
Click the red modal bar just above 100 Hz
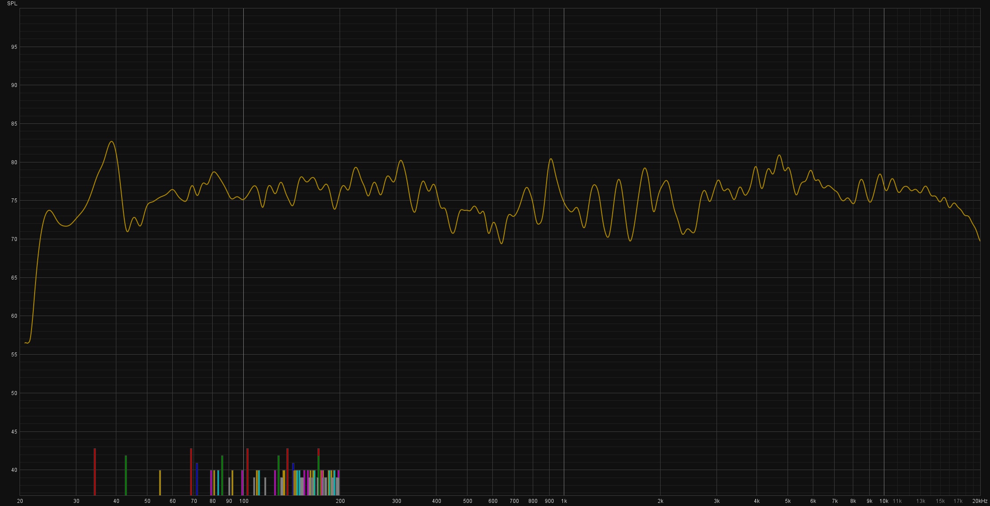click(x=247, y=471)
